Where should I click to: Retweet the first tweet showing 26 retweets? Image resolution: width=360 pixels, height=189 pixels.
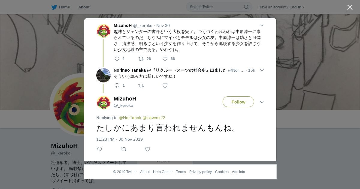click(141, 59)
